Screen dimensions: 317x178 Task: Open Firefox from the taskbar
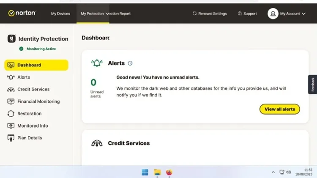169,173
